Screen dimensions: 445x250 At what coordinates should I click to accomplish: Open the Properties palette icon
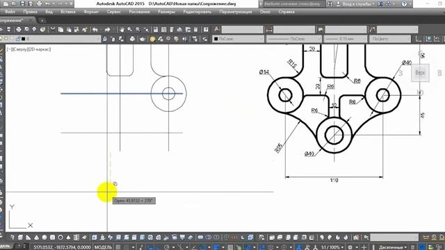[x=156, y=29]
